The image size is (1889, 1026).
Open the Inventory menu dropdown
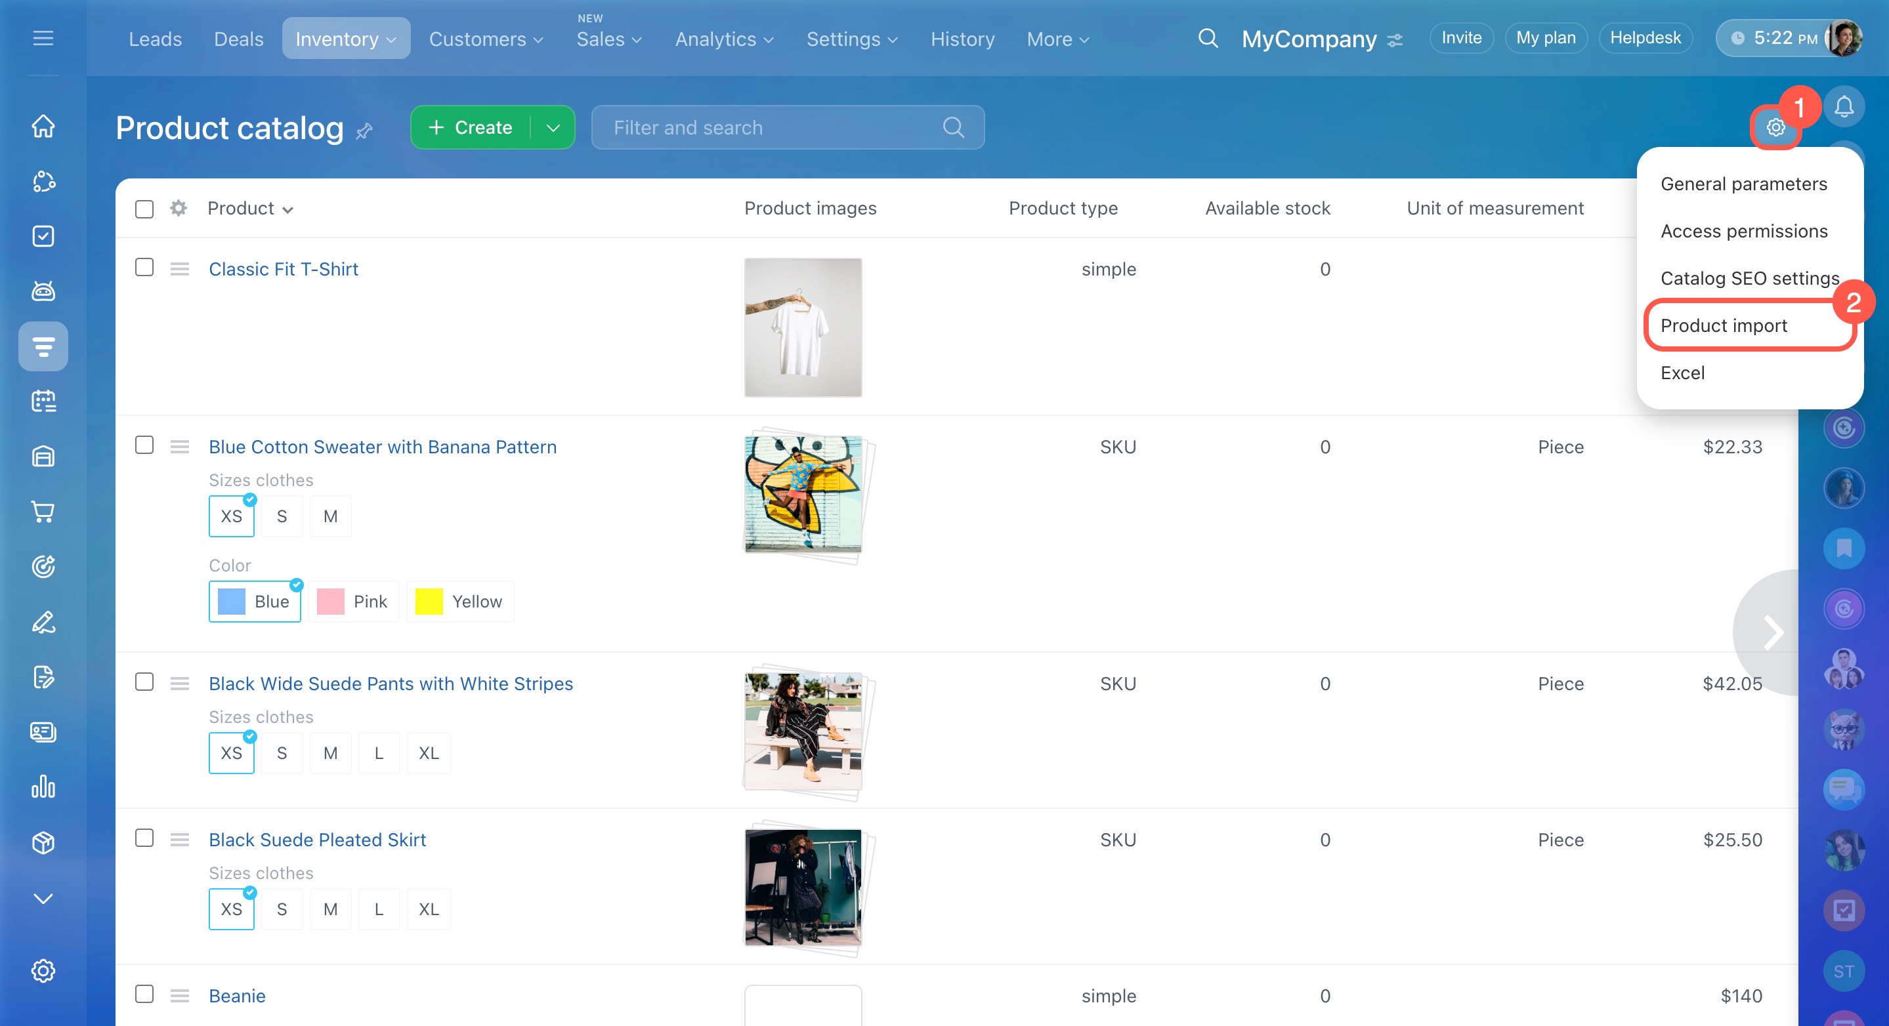coord(345,39)
